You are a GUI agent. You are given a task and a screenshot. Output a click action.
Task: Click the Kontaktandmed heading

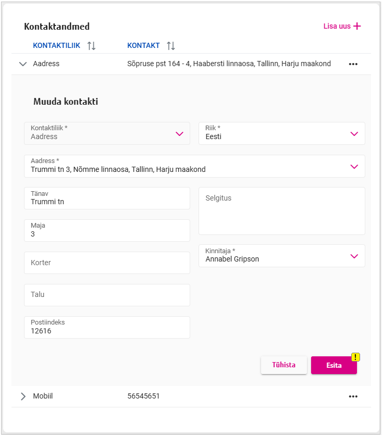point(57,27)
